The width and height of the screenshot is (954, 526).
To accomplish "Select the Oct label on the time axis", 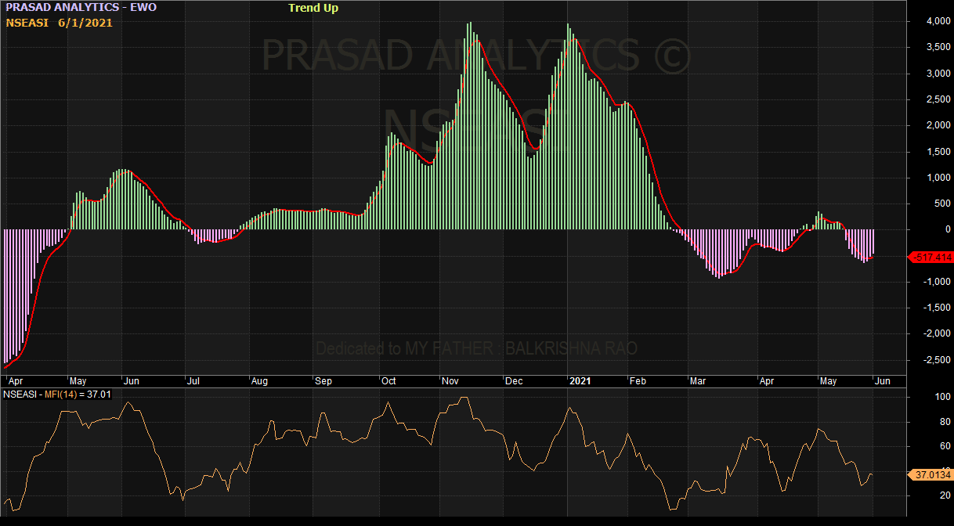I will (388, 381).
